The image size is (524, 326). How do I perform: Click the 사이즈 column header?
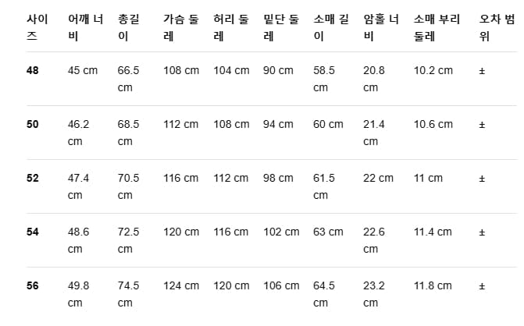pyautogui.click(x=37, y=27)
